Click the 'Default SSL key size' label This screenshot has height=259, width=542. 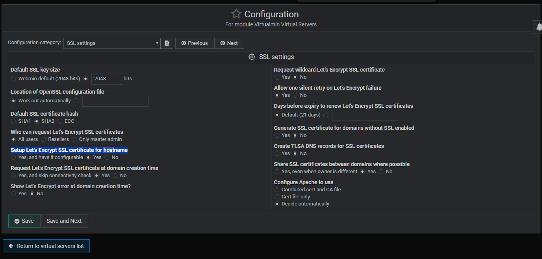pyautogui.click(x=35, y=70)
